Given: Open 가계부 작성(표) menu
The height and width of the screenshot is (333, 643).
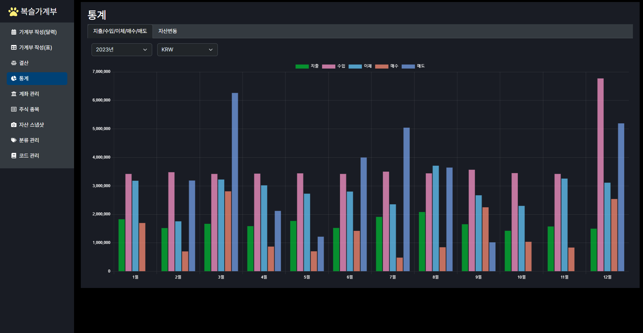Looking at the screenshot, I should (37, 47).
